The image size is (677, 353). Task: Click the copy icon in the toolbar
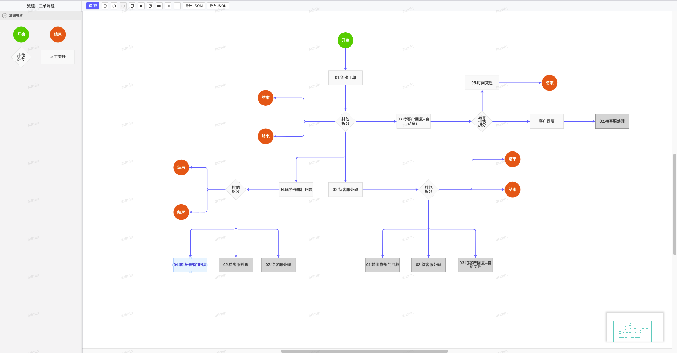(132, 6)
